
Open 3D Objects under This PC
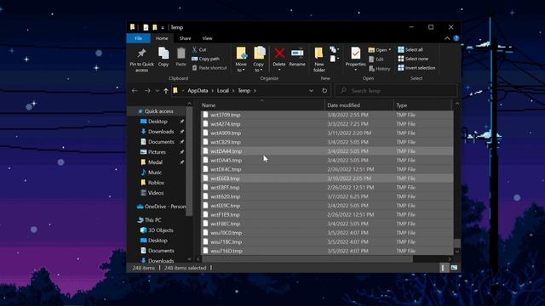click(161, 230)
